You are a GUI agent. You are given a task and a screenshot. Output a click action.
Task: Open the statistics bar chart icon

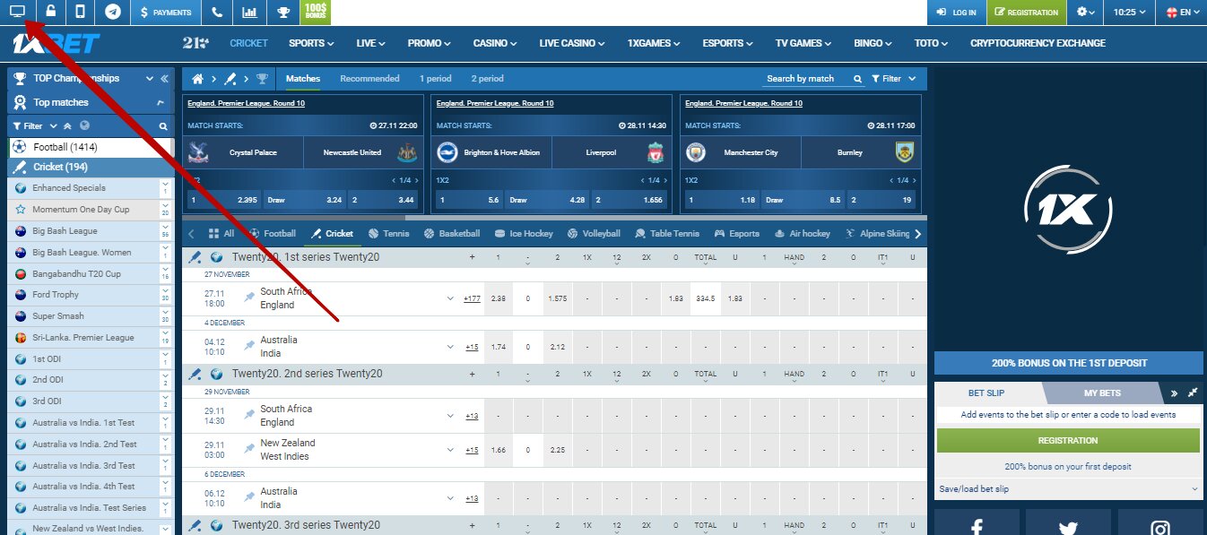[249, 13]
